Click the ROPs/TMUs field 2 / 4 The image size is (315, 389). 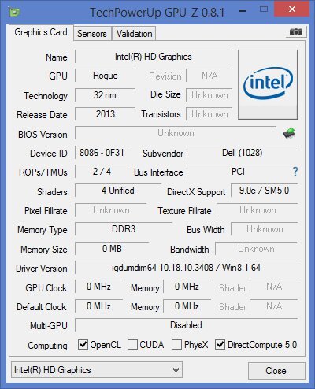pos(102,172)
